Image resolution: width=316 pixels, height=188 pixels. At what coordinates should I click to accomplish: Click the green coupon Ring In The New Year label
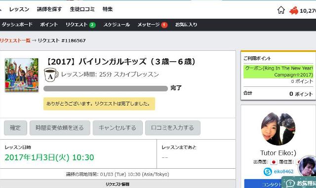(278, 72)
